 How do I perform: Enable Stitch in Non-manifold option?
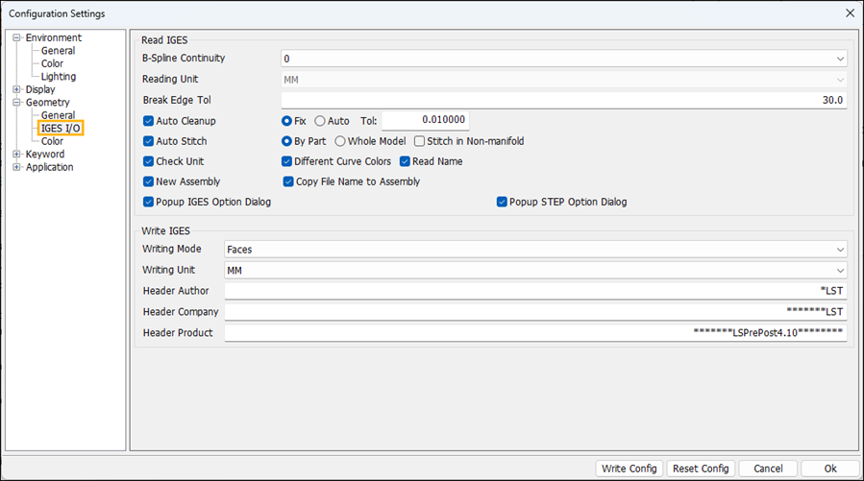(419, 141)
